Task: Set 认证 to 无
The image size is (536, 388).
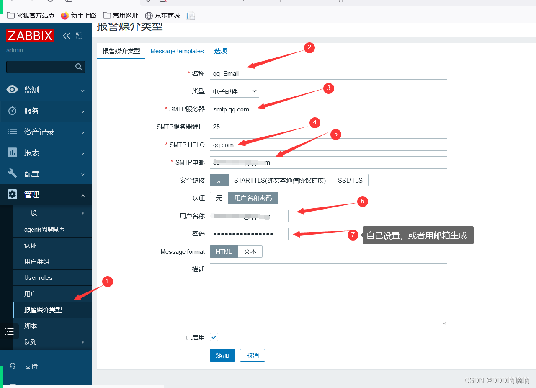Action: [219, 198]
